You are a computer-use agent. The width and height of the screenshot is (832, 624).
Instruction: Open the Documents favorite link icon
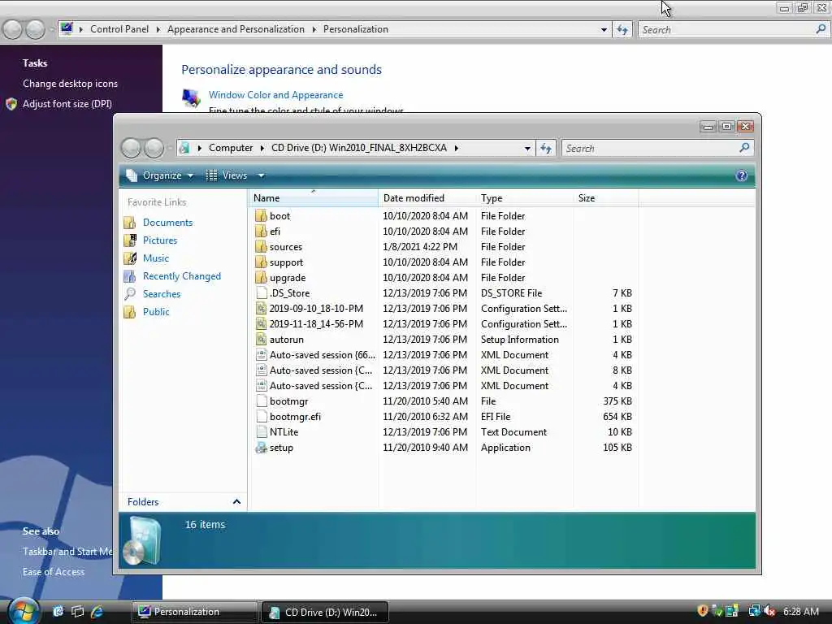point(130,223)
